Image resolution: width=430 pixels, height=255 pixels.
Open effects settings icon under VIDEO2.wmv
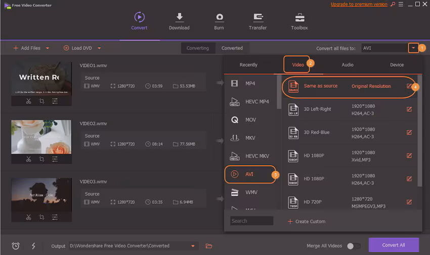(55, 159)
